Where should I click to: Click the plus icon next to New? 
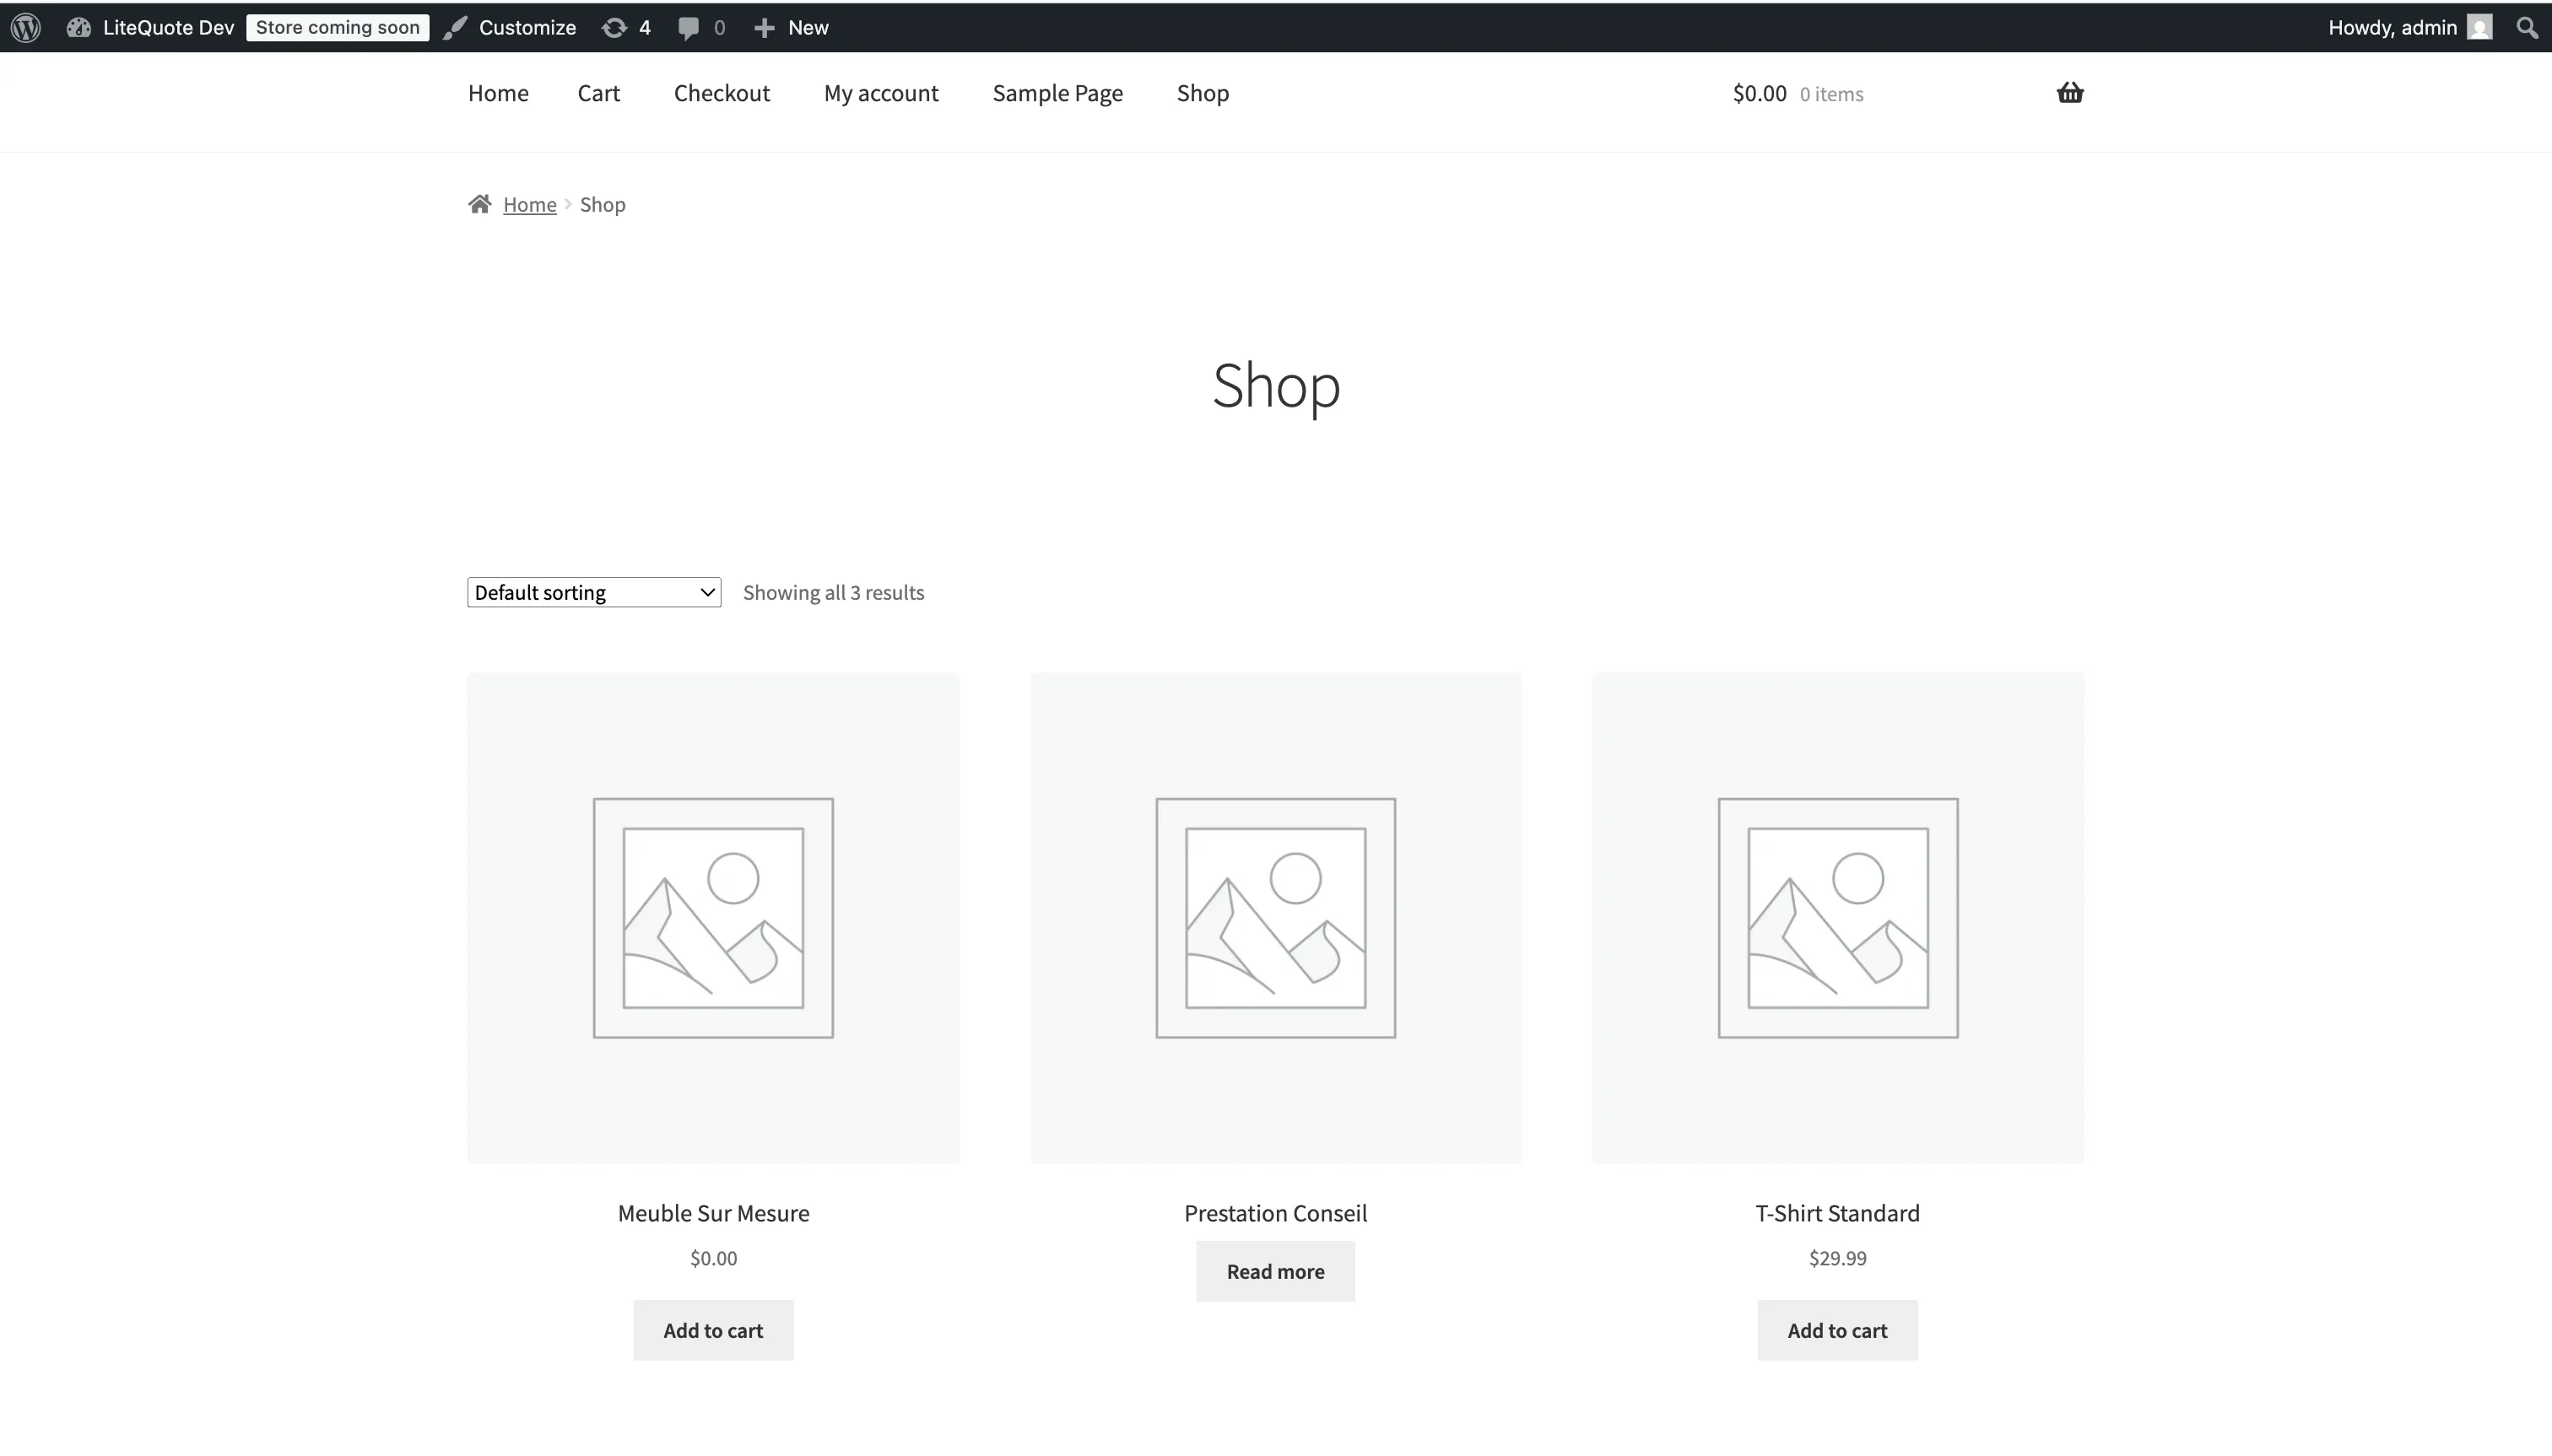[765, 28]
